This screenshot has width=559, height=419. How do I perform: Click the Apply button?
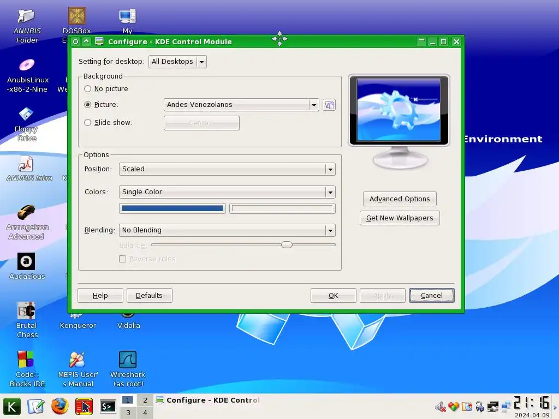click(x=383, y=295)
